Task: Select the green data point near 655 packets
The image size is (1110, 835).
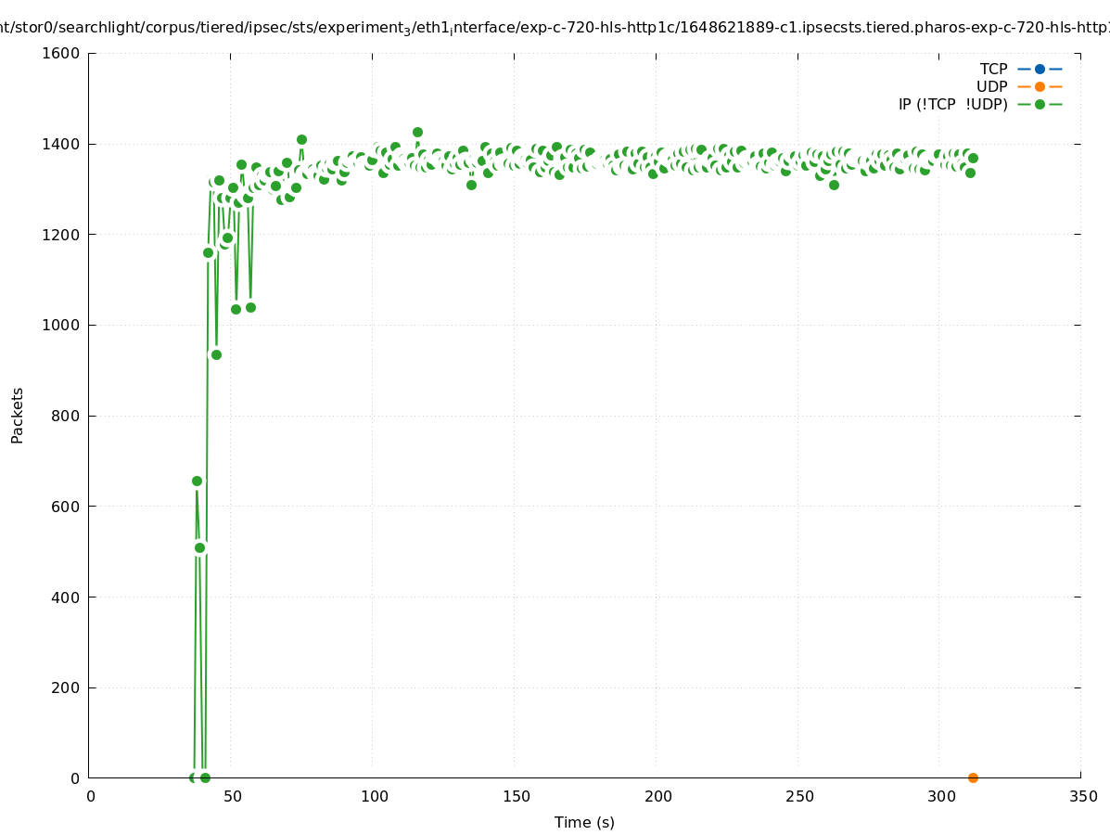Action: coord(197,481)
